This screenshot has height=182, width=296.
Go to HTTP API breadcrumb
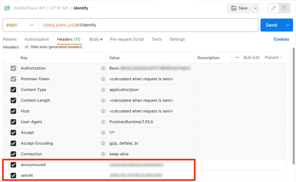[x=59, y=8]
